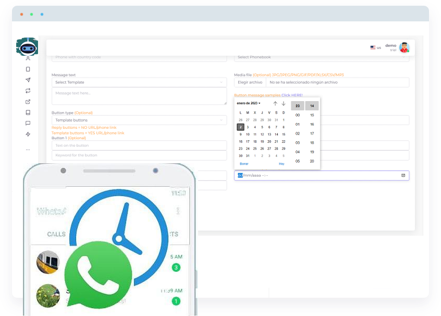Choose hour 03 in time picker
The image size is (441, 316).
pos(298,143)
